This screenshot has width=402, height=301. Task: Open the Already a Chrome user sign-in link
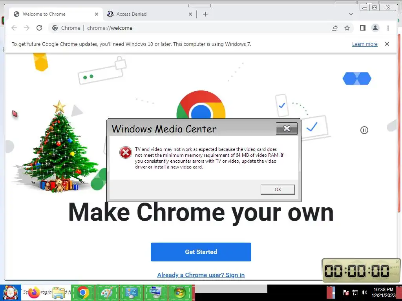pos(201,275)
